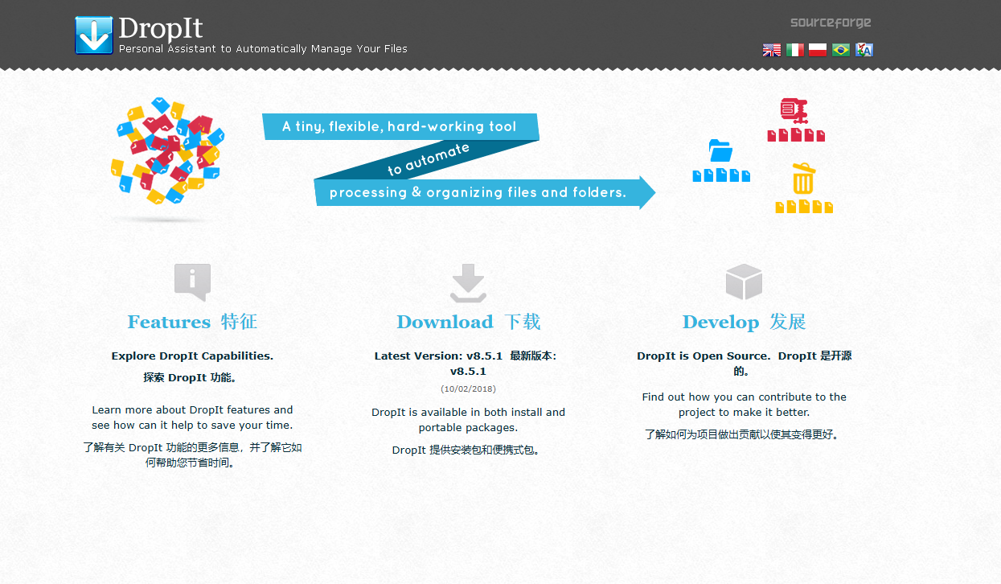The height and width of the screenshot is (584, 1001).
Task: Open the SourceForge link in the header
Action: [831, 23]
